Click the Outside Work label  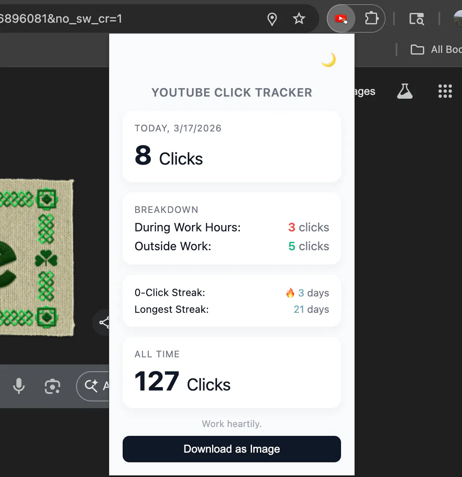[x=173, y=246]
